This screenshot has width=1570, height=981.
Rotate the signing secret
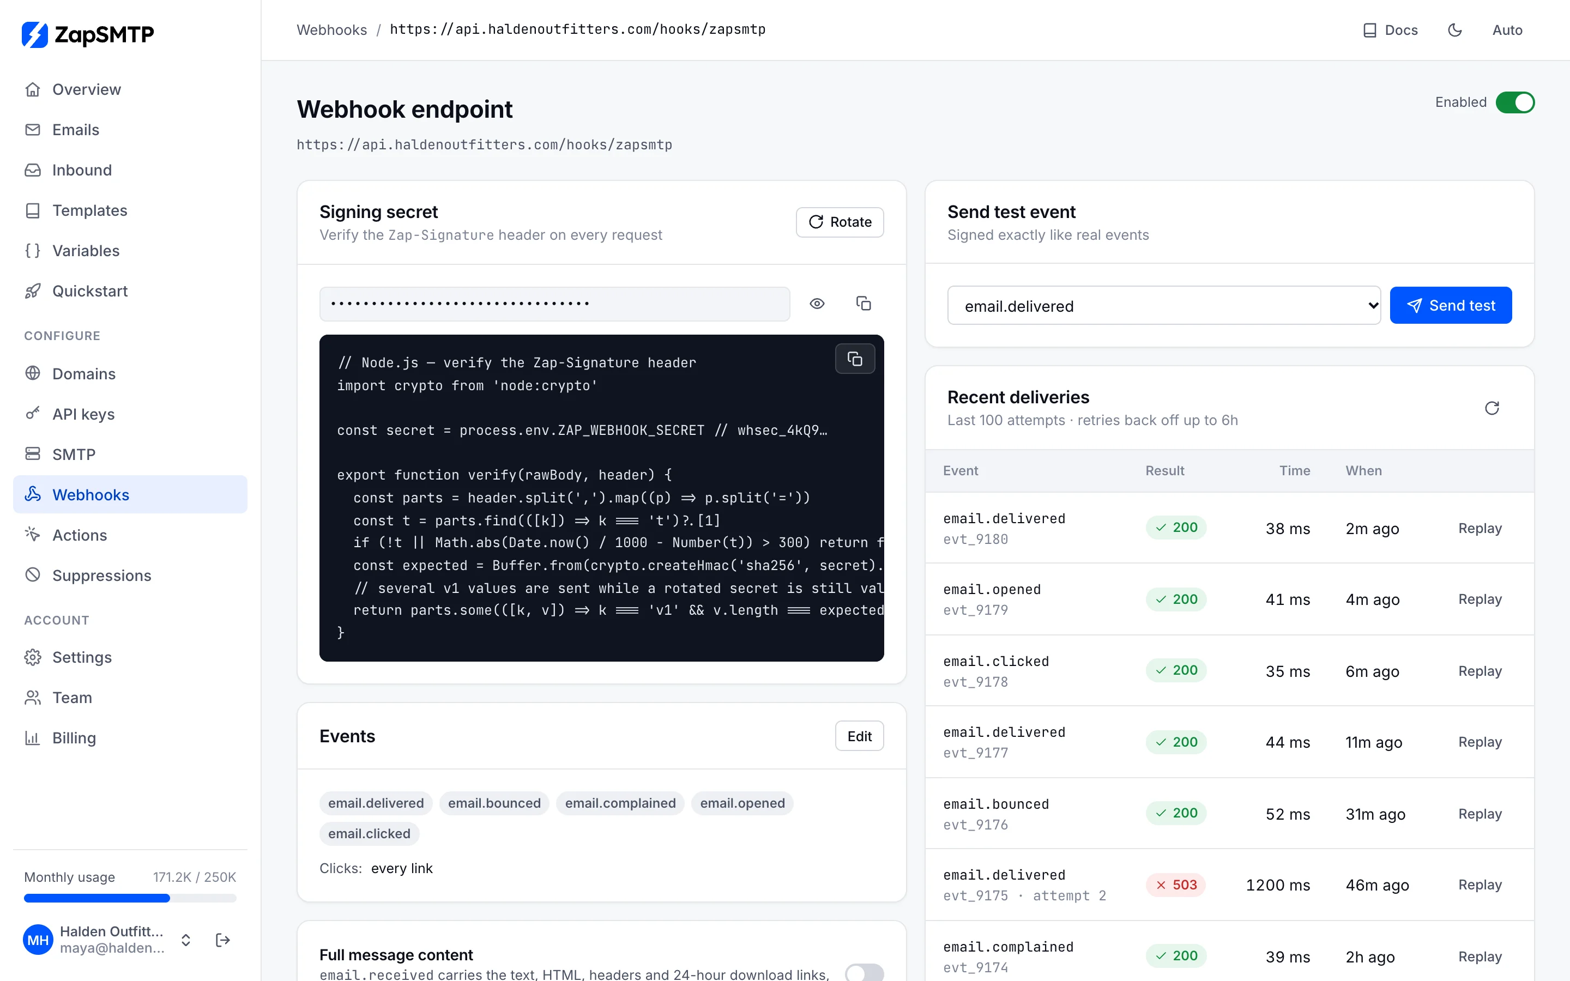click(x=840, y=222)
